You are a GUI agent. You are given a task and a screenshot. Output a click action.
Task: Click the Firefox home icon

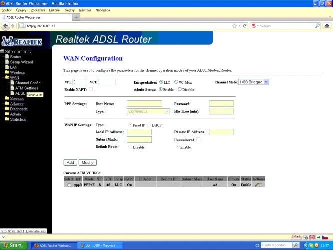[x=327, y=26]
